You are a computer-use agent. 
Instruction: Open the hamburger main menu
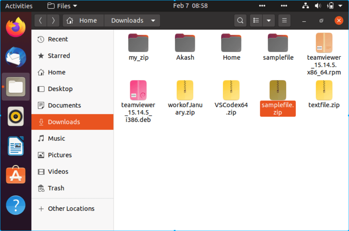pyautogui.click(x=284, y=21)
